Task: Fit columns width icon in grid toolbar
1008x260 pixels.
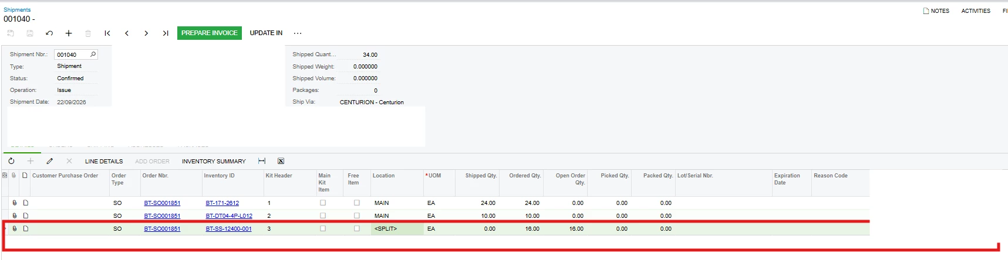Action: click(262, 161)
